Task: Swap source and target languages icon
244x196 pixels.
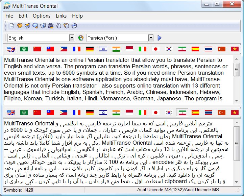Action: [81, 38]
